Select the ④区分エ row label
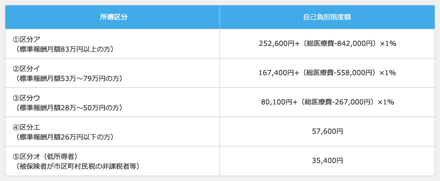 pyautogui.click(x=24, y=127)
